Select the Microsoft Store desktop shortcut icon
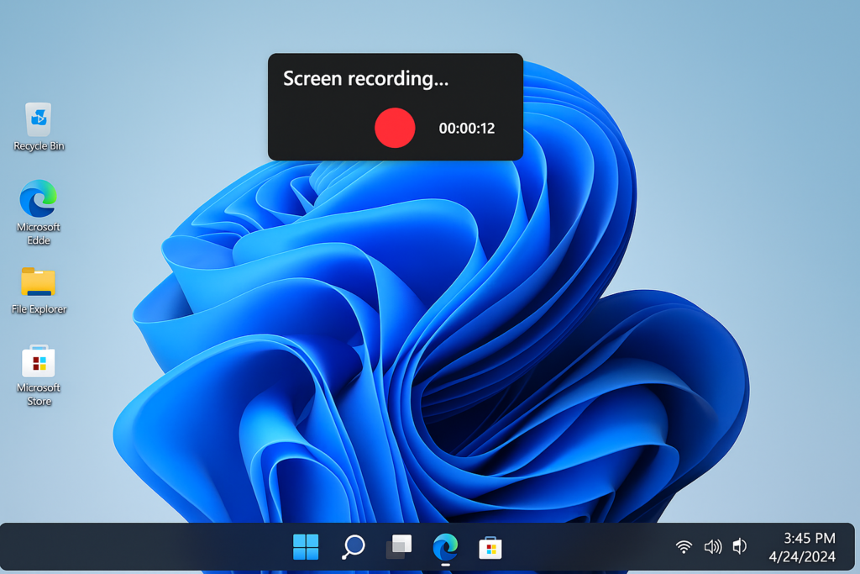 (x=39, y=361)
